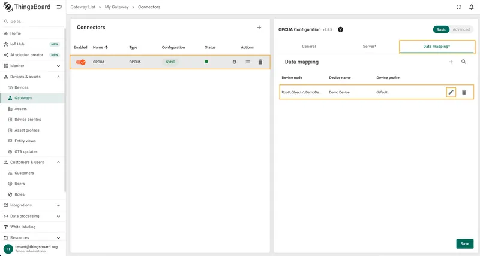Viewport: 480px width, 256px height.
Task: Click the Enabled column header
Action: 80,48
